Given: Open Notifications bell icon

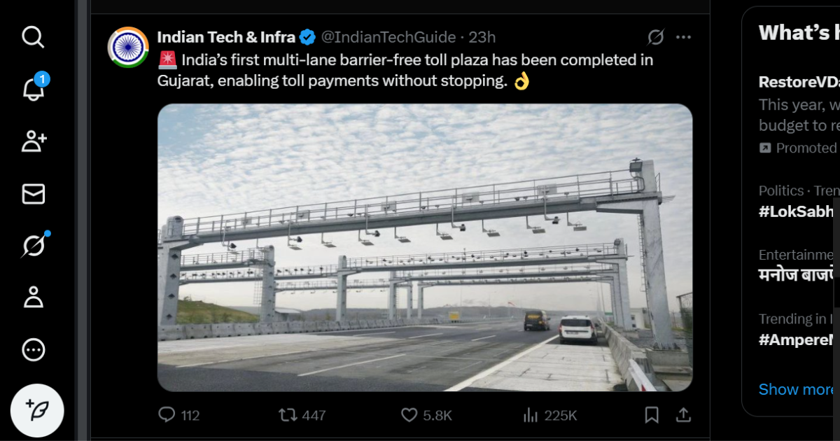Looking at the screenshot, I should click(x=33, y=89).
